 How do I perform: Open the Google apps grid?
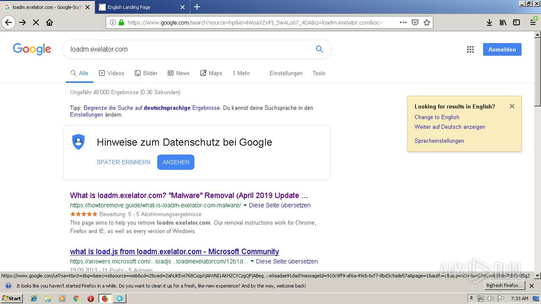pos(470,49)
